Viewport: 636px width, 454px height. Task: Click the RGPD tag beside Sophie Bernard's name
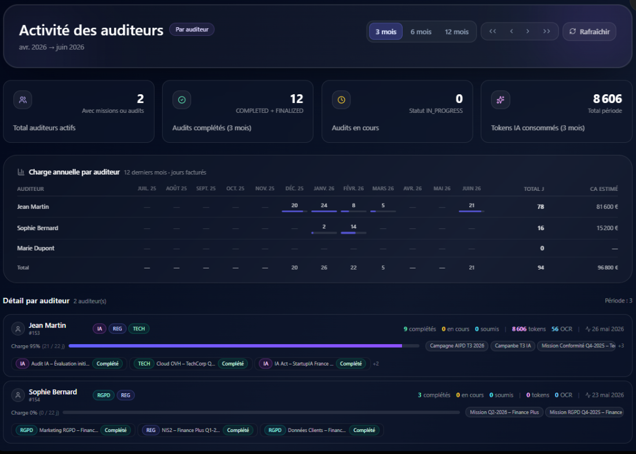click(x=104, y=395)
